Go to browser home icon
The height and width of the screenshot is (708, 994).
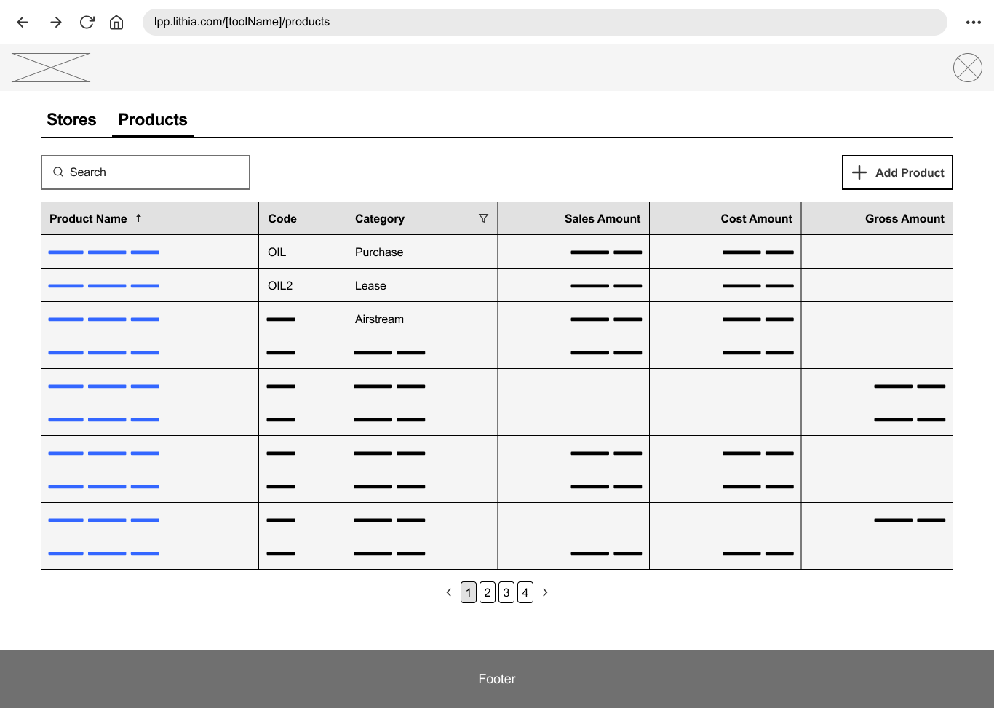116,22
